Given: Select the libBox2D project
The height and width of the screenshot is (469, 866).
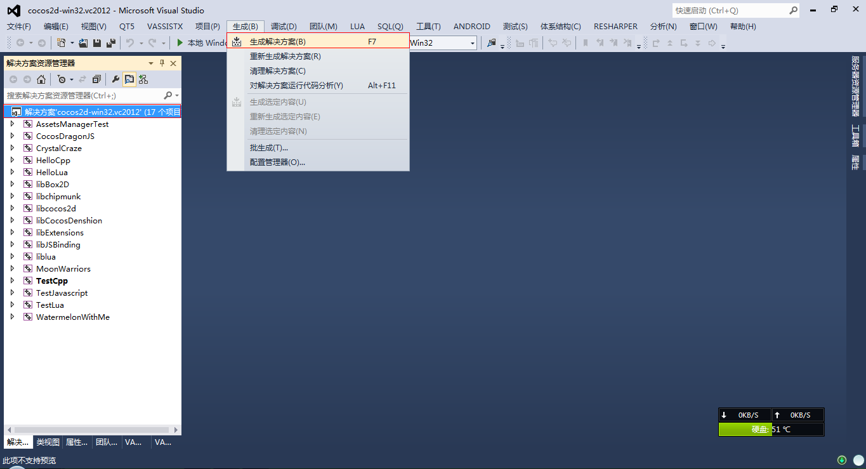Looking at the screenshot, I should (x=53, y=184).
